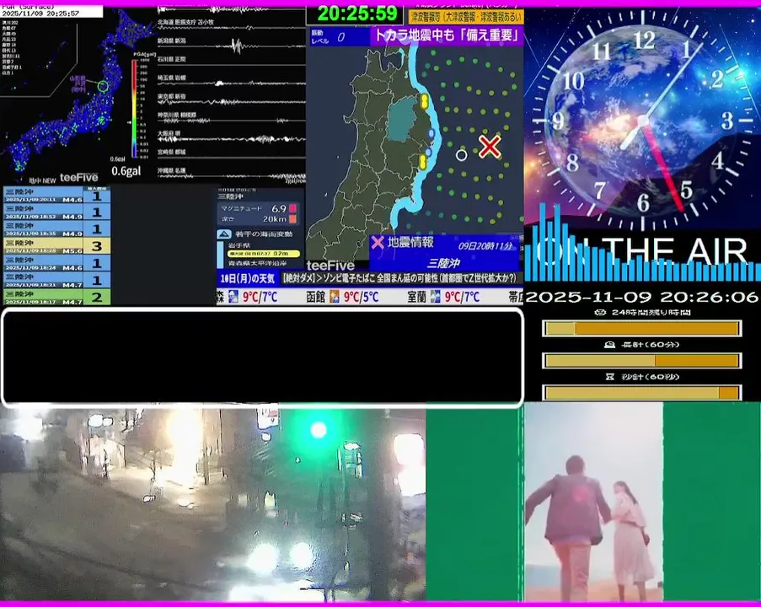Viewport: 761px width, 607px height.
Task: Select the 三陸沖 18:52 M4.9 earthquake row
Action: tap(56, 212)
